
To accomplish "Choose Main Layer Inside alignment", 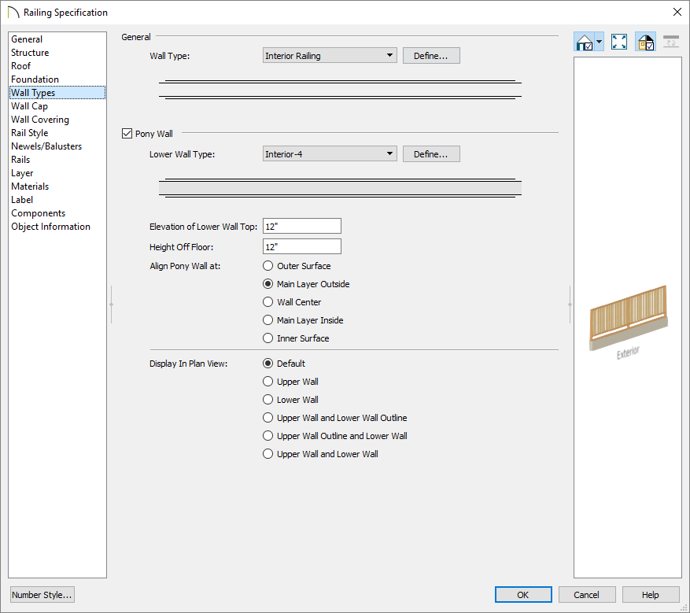I will tap(268, 320).
